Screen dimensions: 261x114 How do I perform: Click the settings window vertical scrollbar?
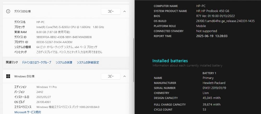133,60
